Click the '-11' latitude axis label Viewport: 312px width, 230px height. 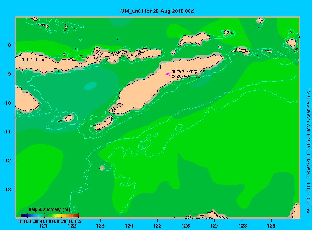(x=7, y=132)
